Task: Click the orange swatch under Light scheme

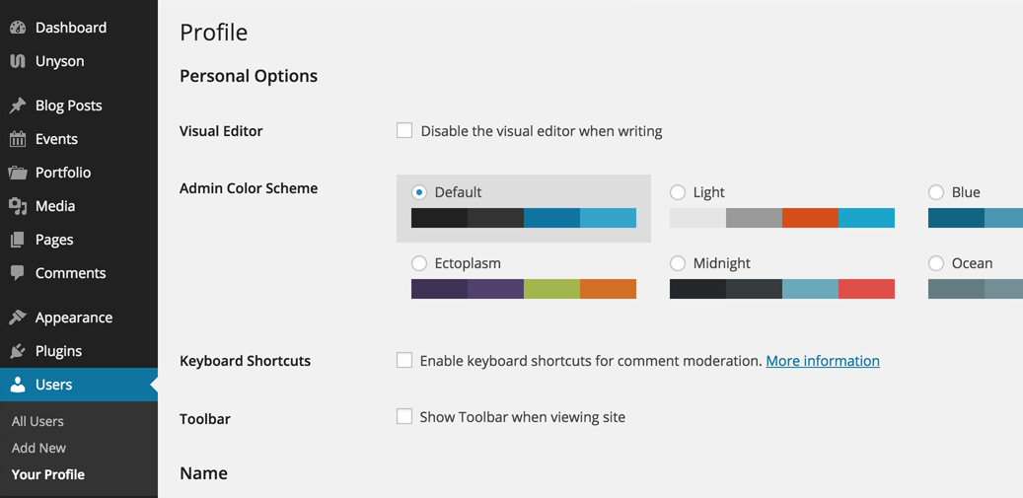Action: (x=810, y=218)
